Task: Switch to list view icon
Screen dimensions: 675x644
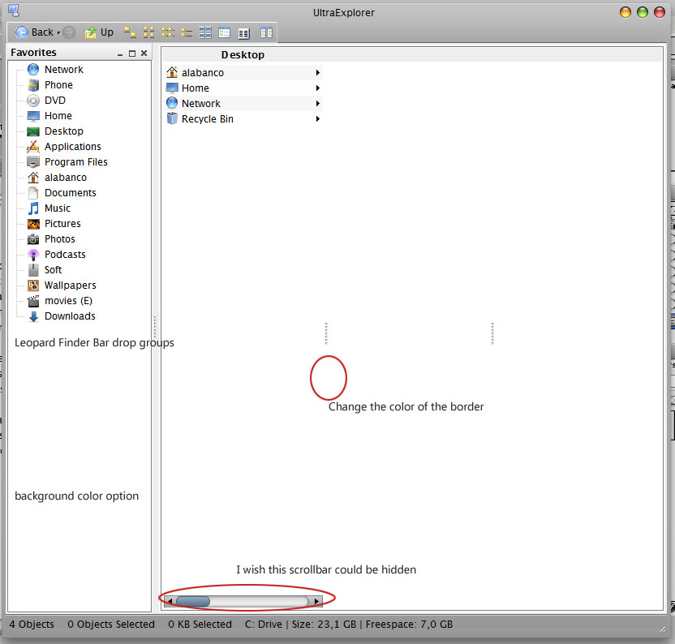Action: (x=187, y=32)
